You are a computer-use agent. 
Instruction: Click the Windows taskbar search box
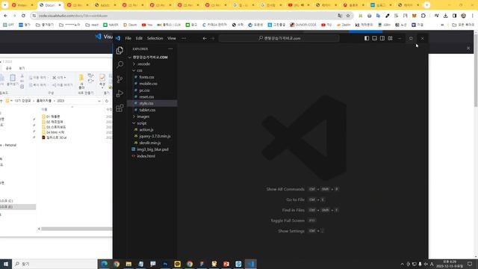55,264
